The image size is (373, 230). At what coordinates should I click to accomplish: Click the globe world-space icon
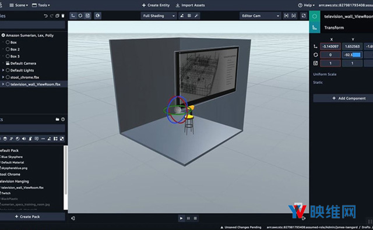coord(98,16)
